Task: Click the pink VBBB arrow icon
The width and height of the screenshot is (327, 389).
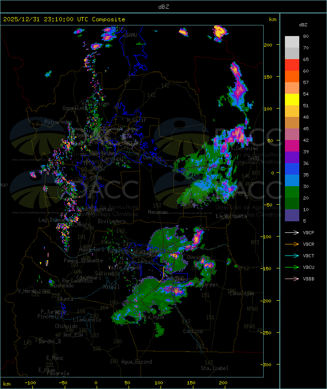Action: point(292,279)
